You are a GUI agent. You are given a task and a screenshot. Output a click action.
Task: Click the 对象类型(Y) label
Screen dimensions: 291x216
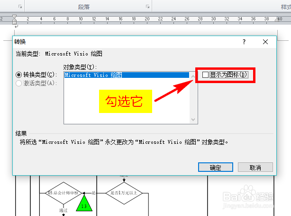80,67
